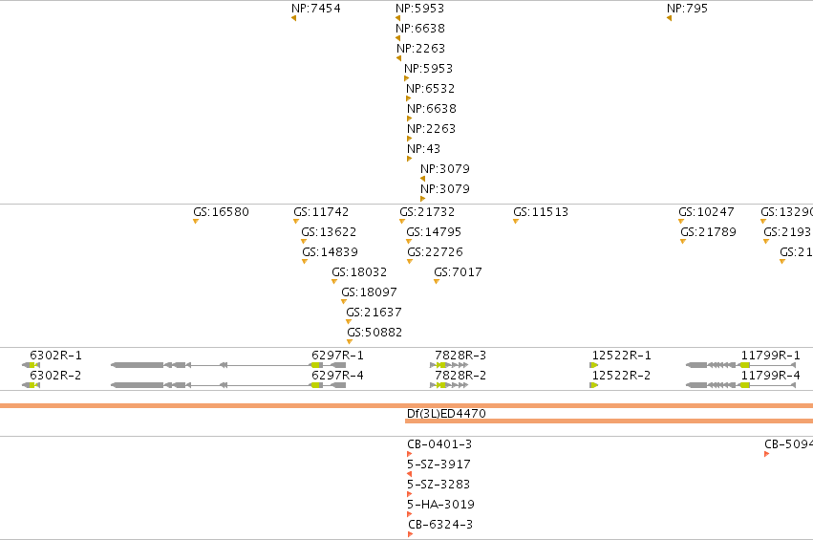Click the CB-5094 label
The width and height of the screenshot is (813, 540).
pyautogui.click(x=788, y=444)
